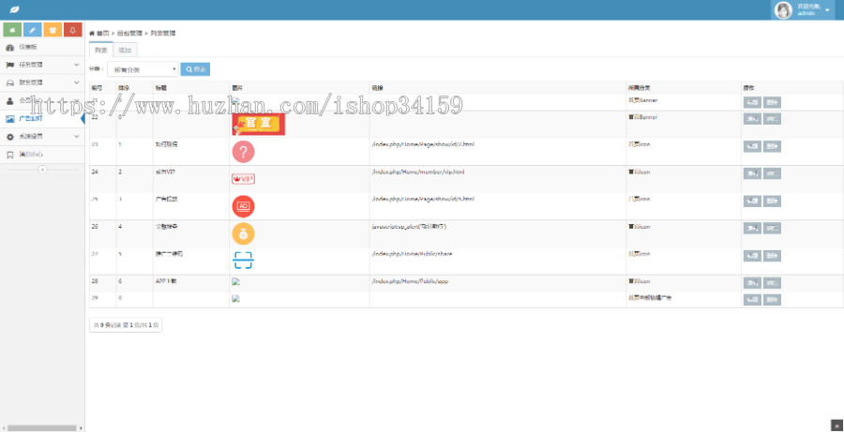Click the blue search button
Viewport: 844px width, 432px height.
tap(195, 69)
